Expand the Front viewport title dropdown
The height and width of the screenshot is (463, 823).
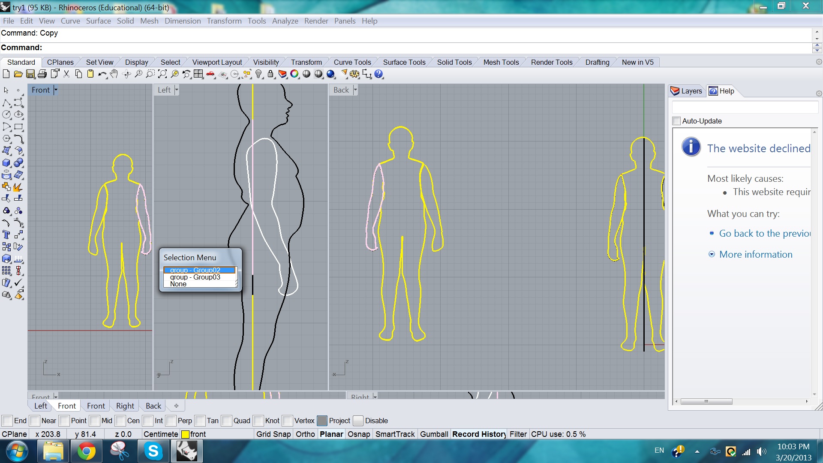tap(56, 90)
